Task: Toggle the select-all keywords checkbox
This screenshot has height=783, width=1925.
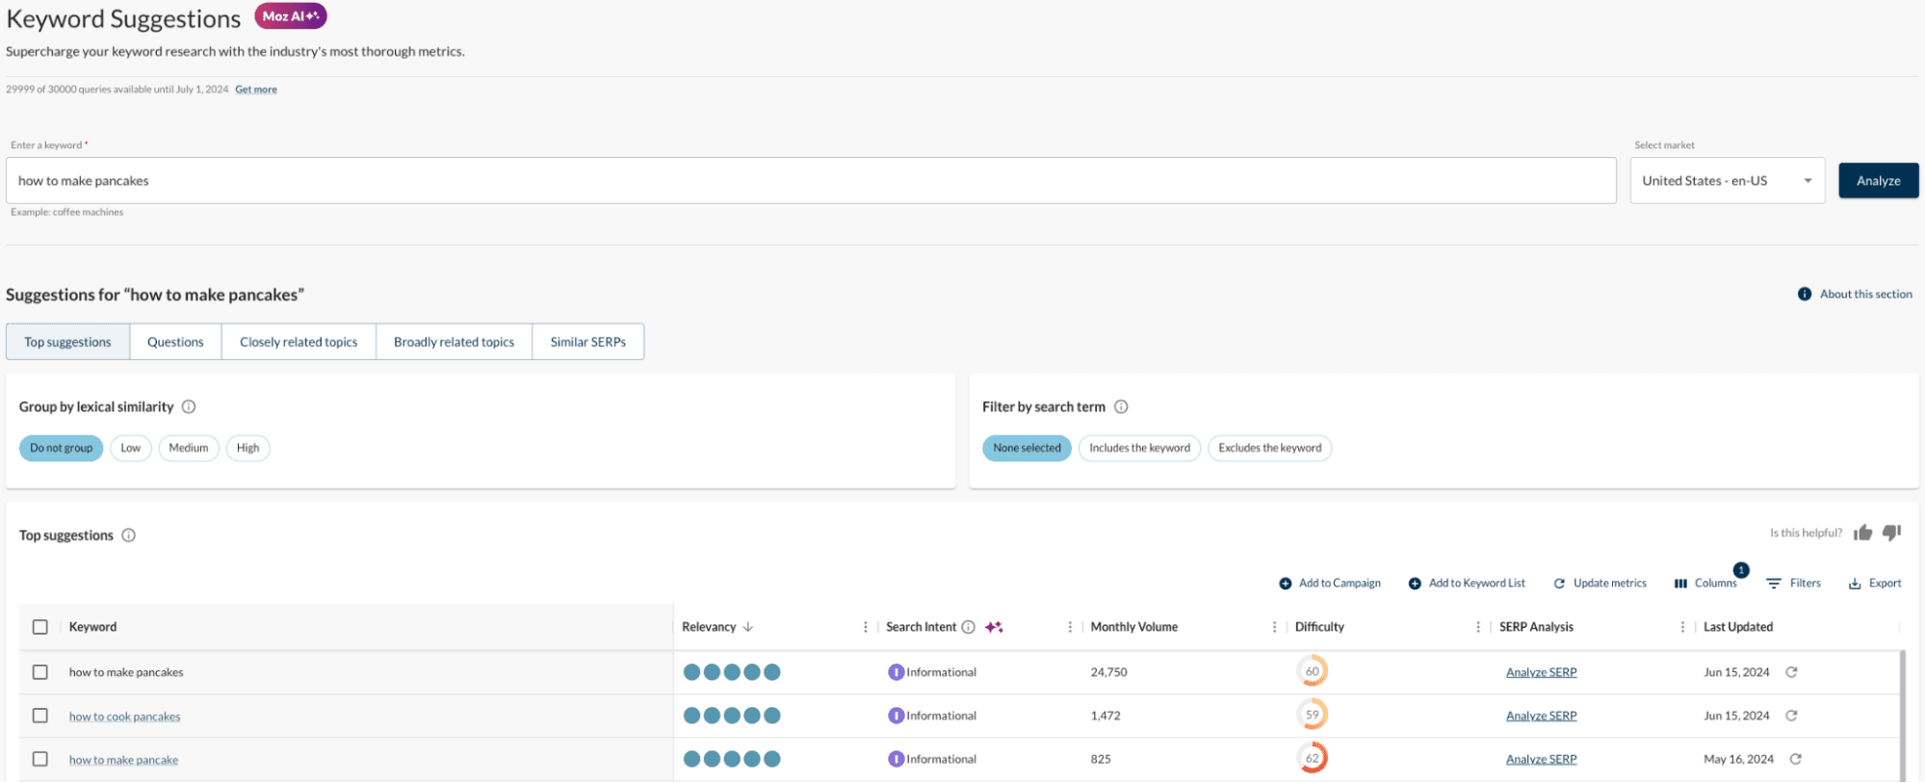Action: coord(40,627)
